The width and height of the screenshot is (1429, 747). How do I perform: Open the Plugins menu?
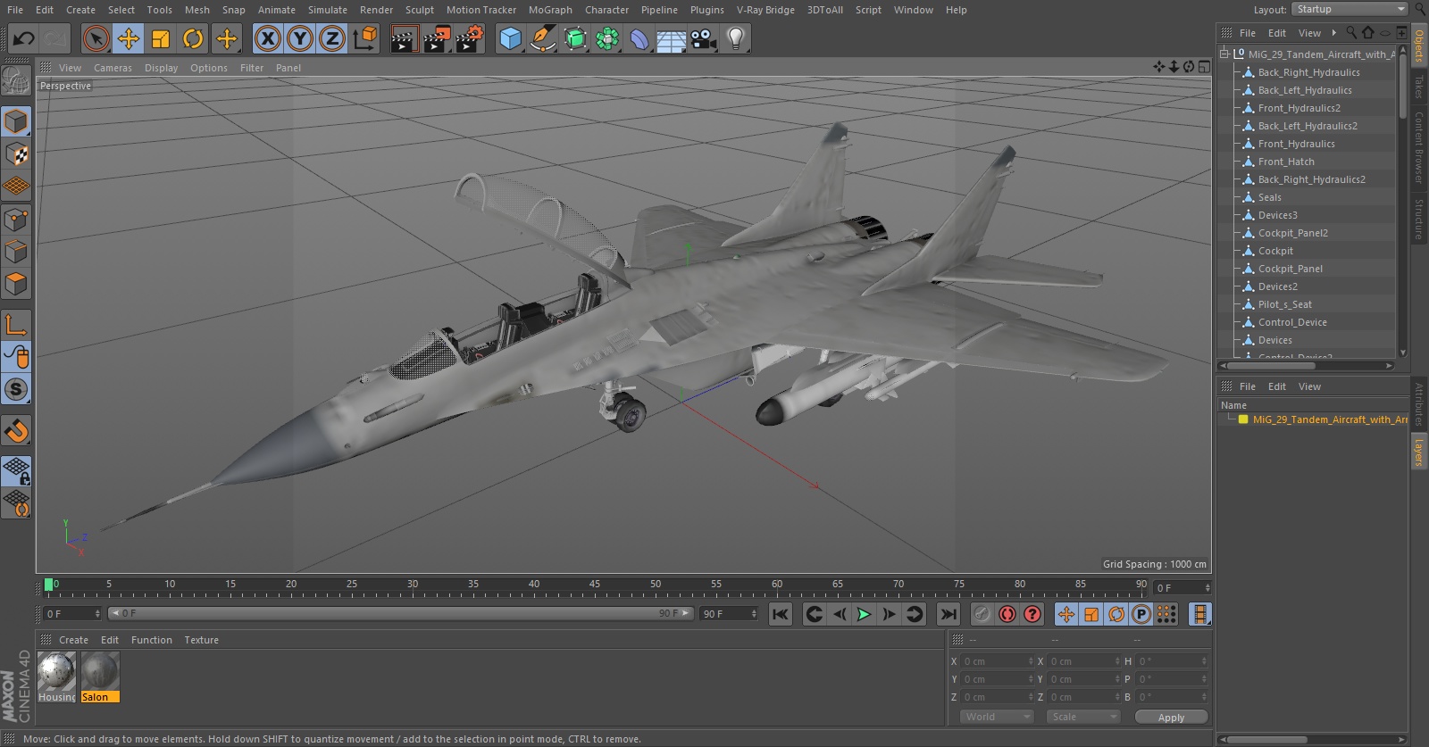pos(707,10)
